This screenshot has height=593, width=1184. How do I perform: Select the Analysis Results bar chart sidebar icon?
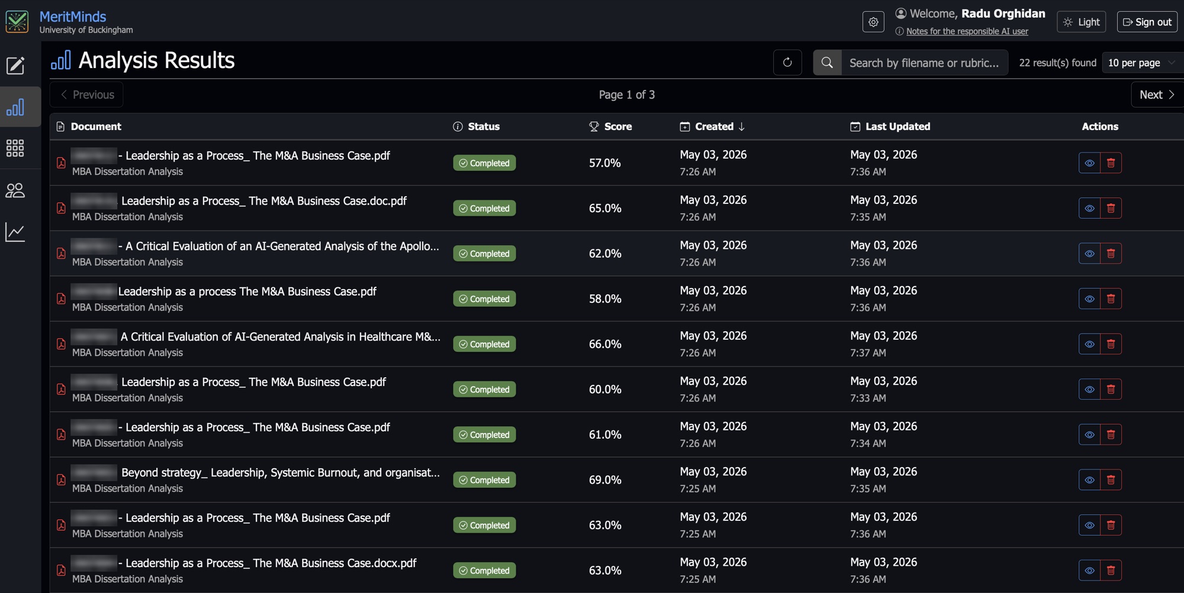[15, 107]
